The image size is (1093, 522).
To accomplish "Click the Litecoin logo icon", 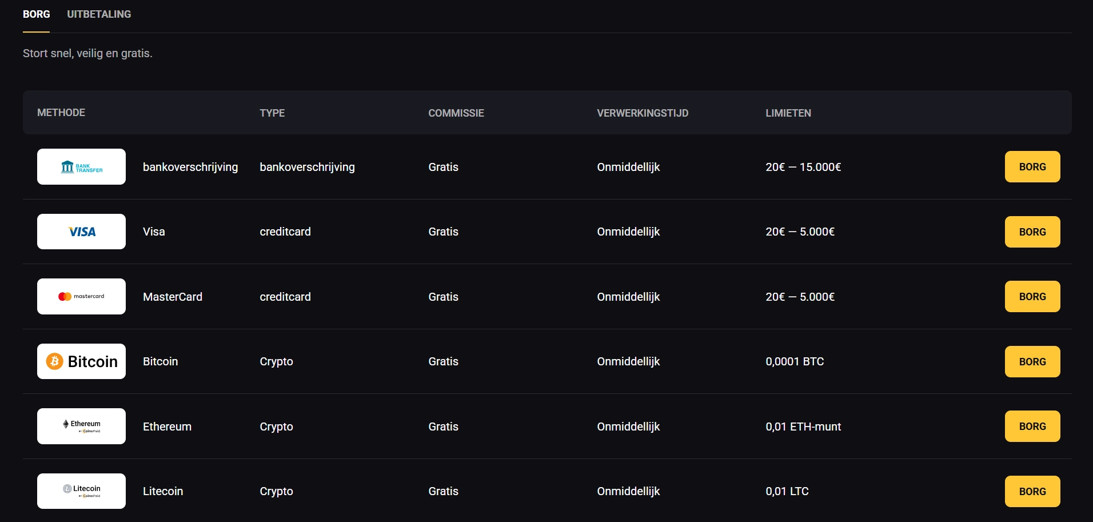I will tap(81, 491).
